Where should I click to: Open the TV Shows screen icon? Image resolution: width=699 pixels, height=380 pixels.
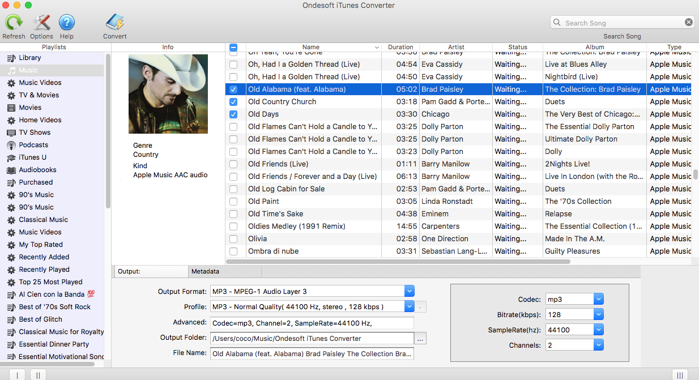11,133
